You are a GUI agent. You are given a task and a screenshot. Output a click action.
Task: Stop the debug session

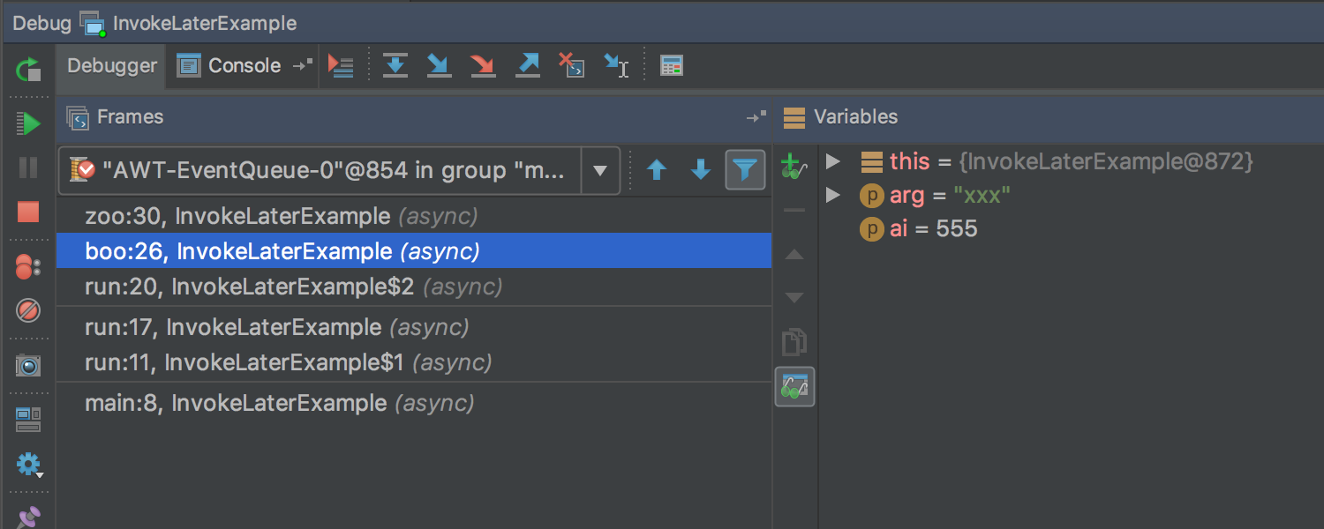click(x=28, y=212)
